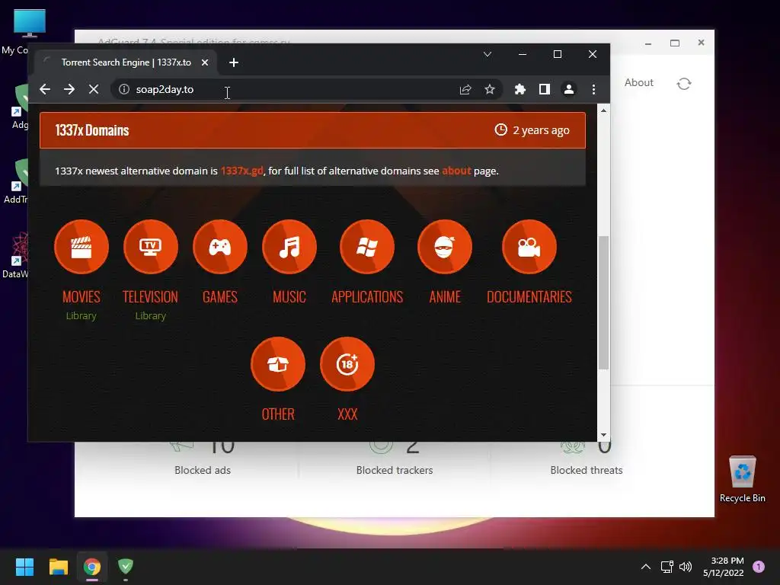Open the clock showing 3:28 PM
This screenshot has height=585, width=780.
[724, 567]
